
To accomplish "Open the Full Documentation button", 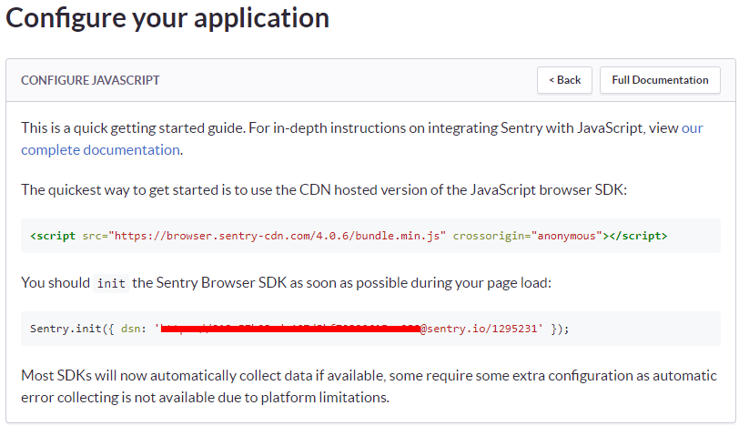I will point(660,80).
